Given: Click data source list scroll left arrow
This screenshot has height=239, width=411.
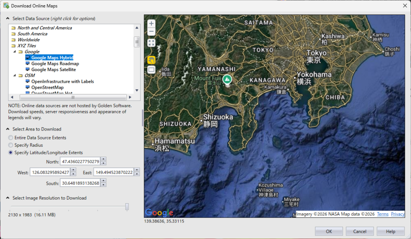Looking at the screenshot, I should pos(12,97).
